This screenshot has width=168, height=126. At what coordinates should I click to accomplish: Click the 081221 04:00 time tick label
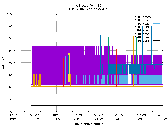(x=56, y=117)
